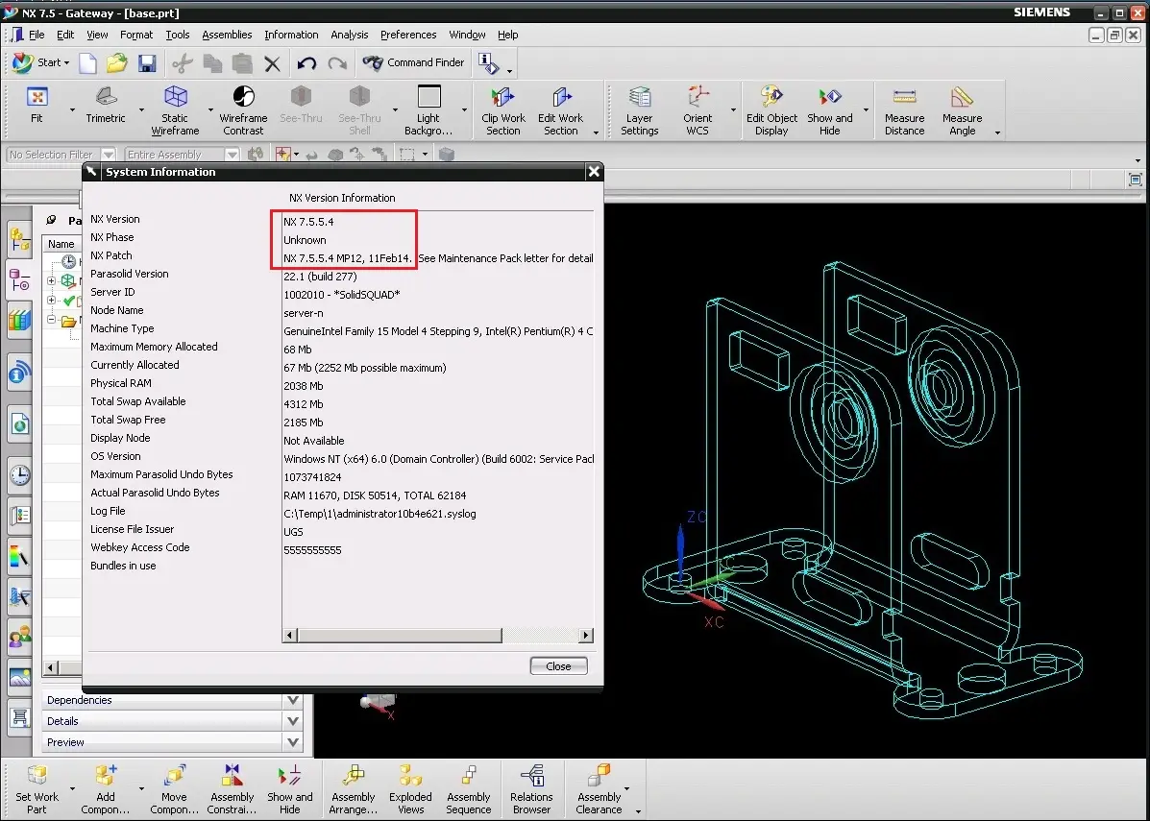
Task: Set Light Background
Action: pos(428,110)
